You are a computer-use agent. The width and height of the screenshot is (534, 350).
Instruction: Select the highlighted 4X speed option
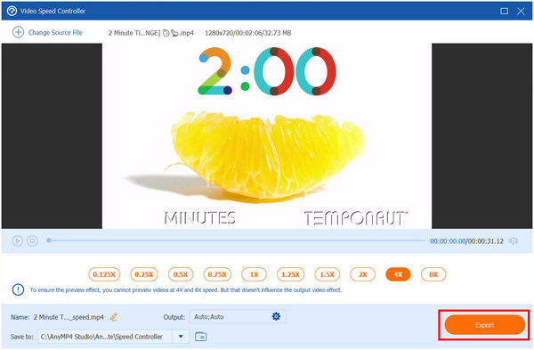click(x=398, y=274)
